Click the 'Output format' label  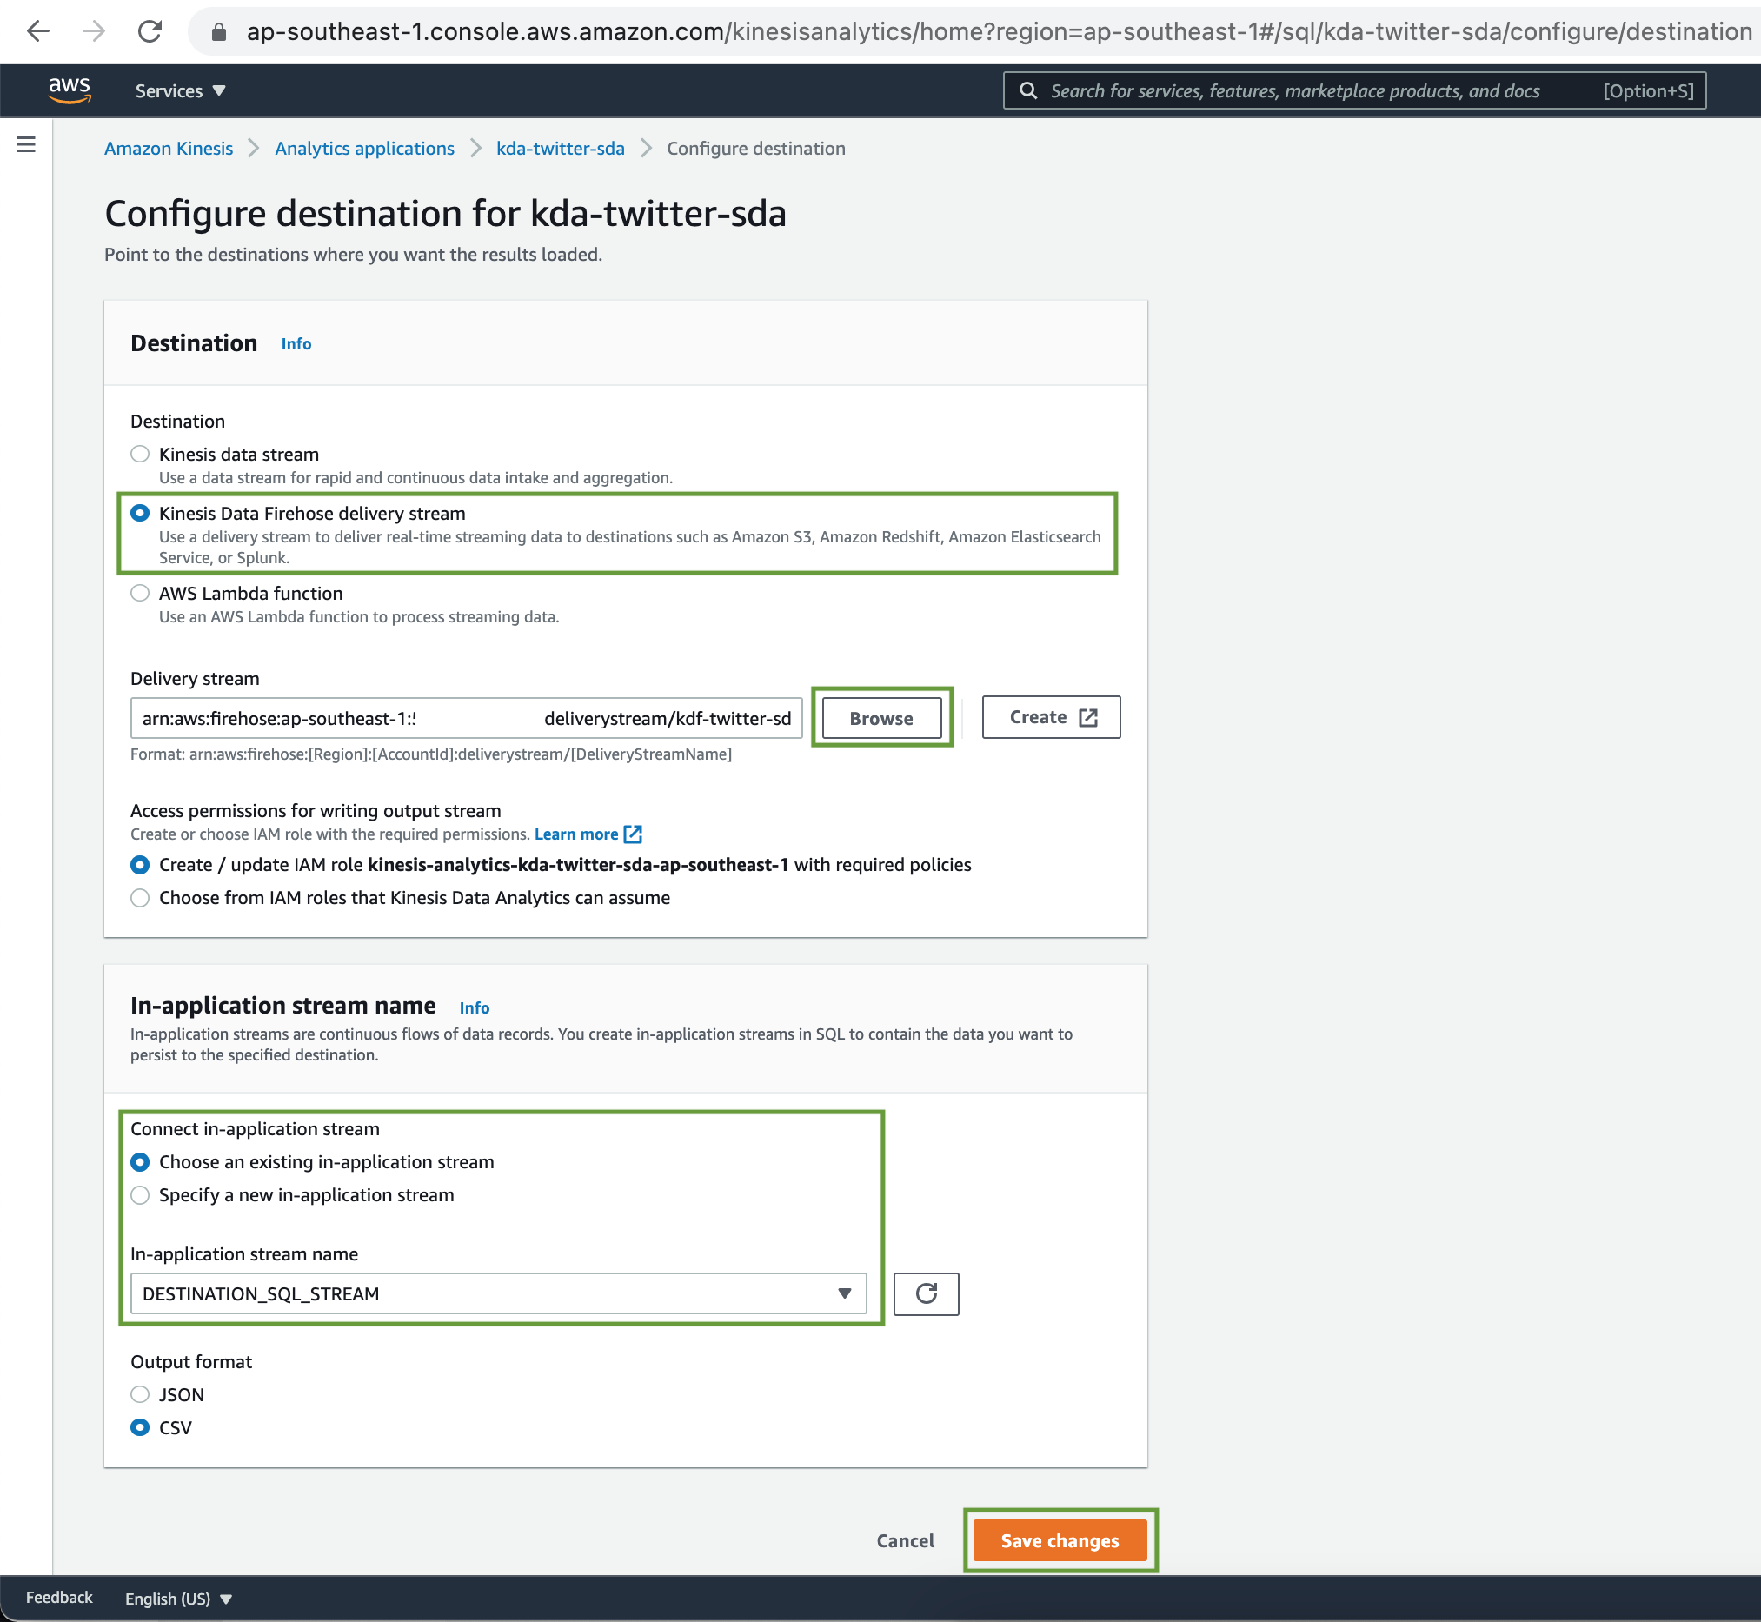coord(191,1361)
